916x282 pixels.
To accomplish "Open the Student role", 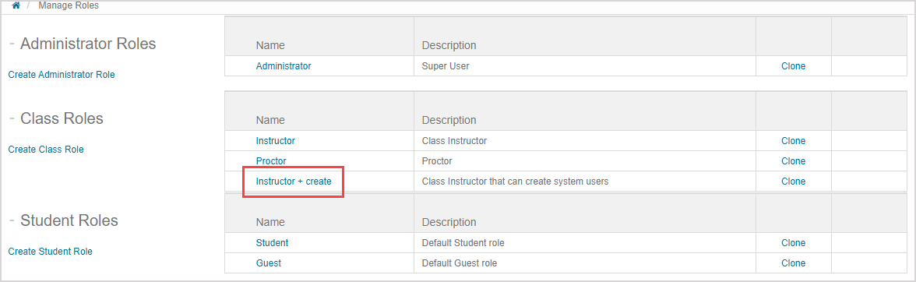I will tap(273, 243).
